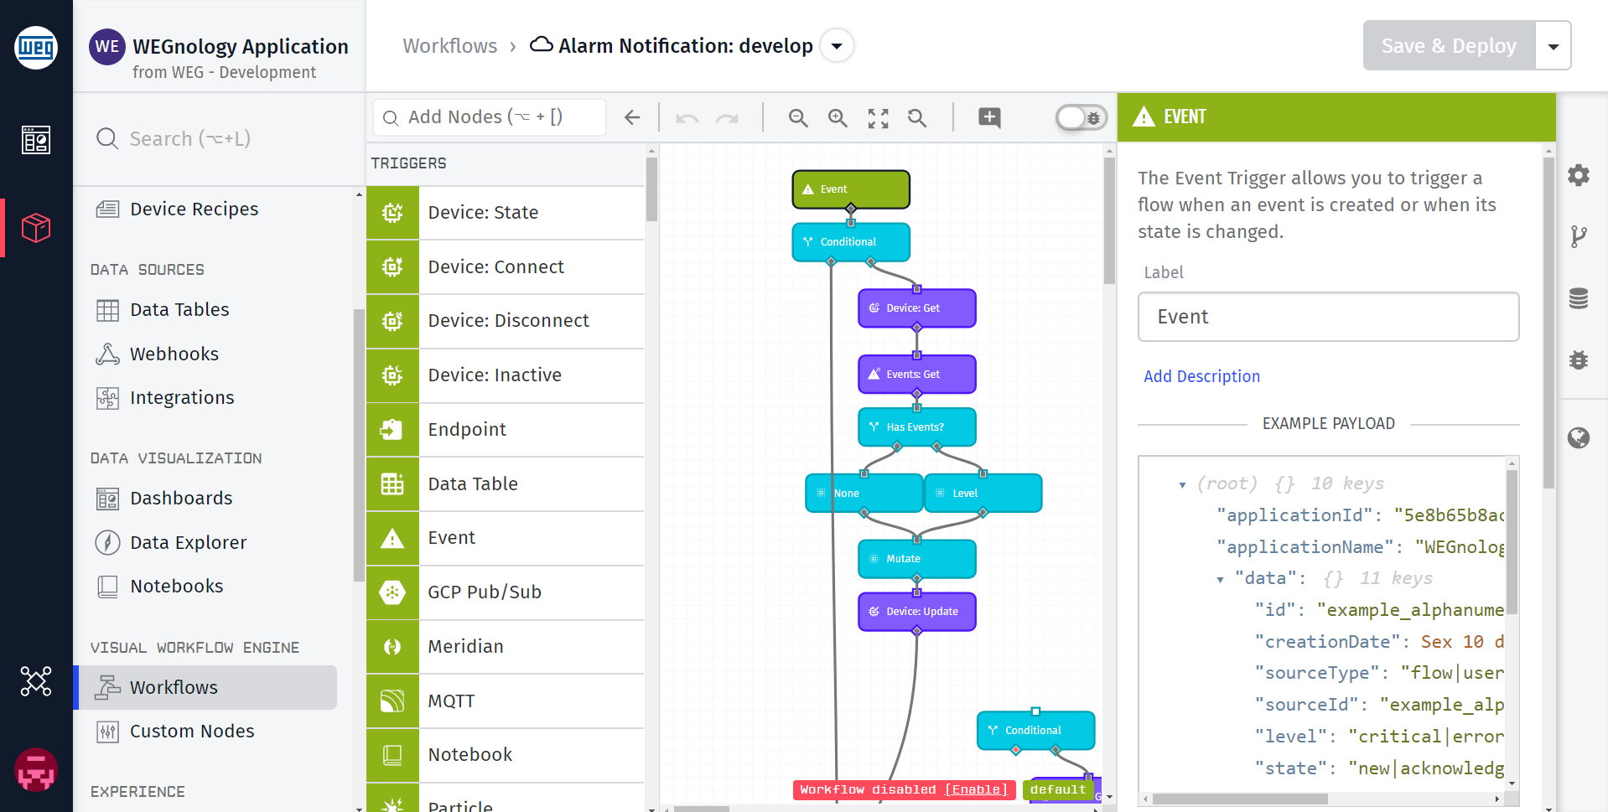The image size is (1608, 812).
Task: Click the WEGnology Application title
Action: (241, 47)
